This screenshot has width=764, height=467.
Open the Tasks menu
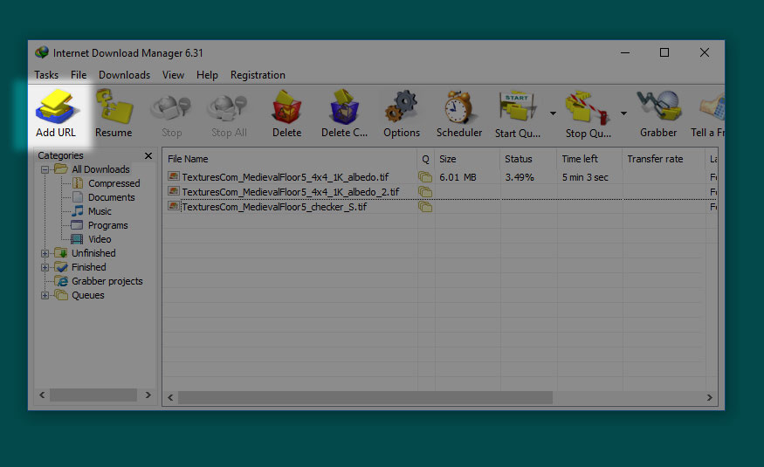click(x=46, y=75)
